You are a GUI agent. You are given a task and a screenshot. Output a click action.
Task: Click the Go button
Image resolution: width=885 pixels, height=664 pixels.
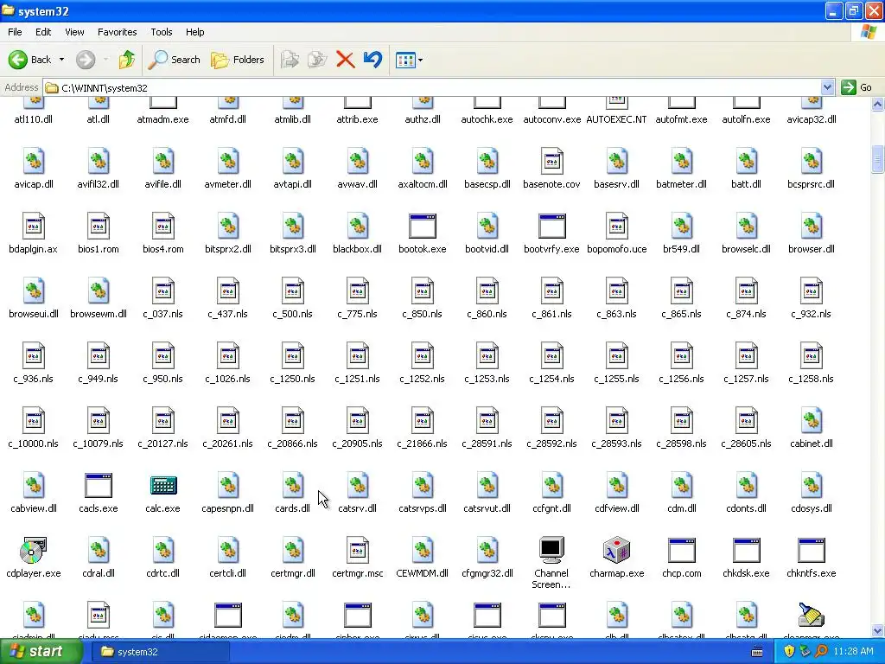(x=857, y=87)
